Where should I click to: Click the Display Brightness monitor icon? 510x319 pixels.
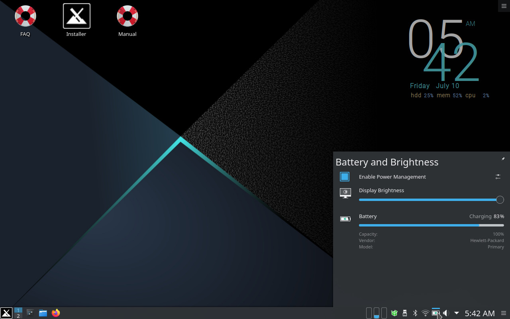[345, 193]
